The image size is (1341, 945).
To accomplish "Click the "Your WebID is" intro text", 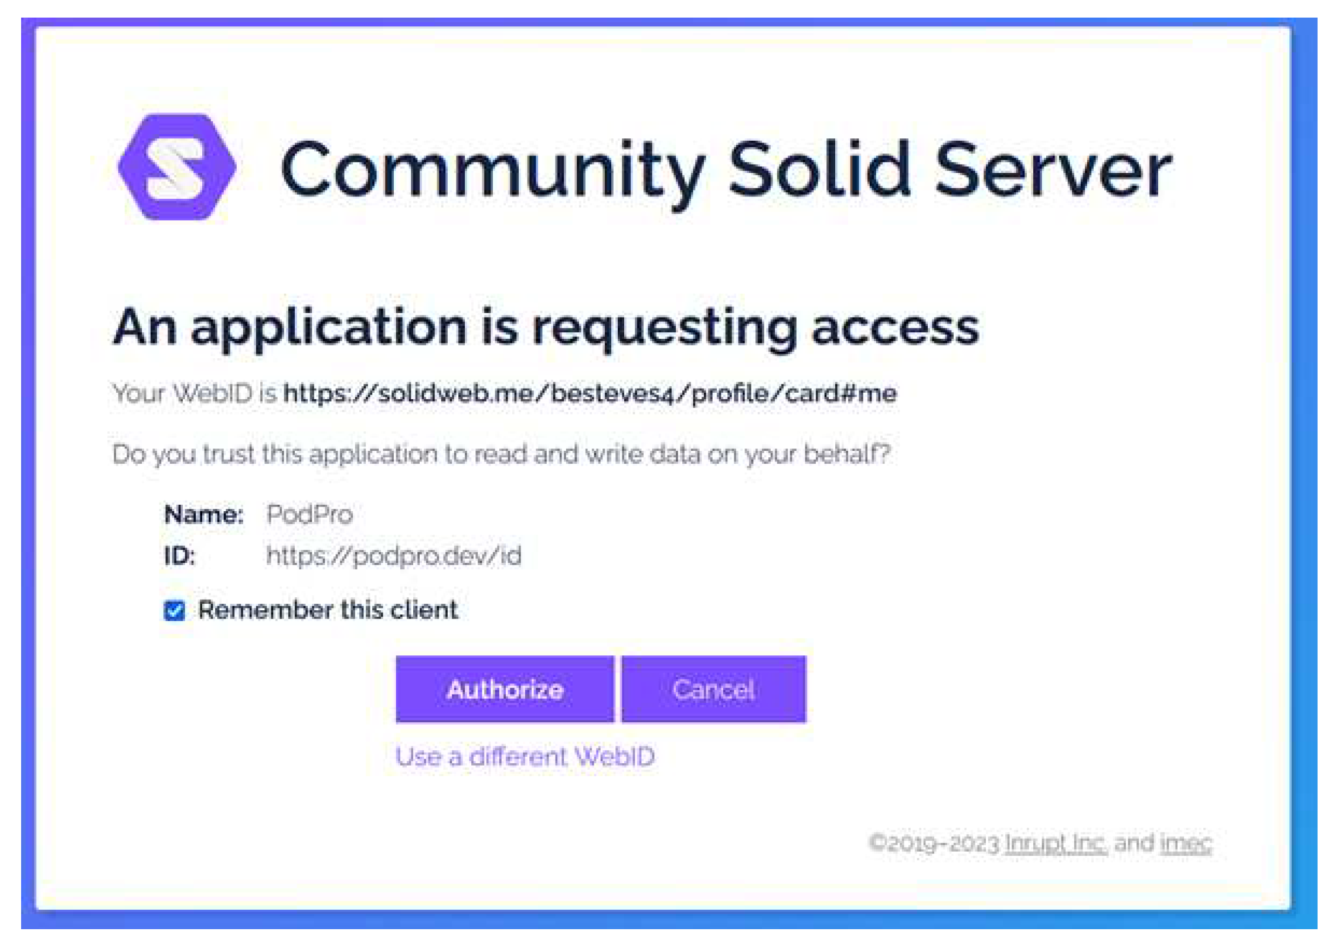I will [194, 393].
